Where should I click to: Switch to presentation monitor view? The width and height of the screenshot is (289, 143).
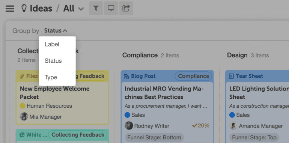click(x=111, y=8)
